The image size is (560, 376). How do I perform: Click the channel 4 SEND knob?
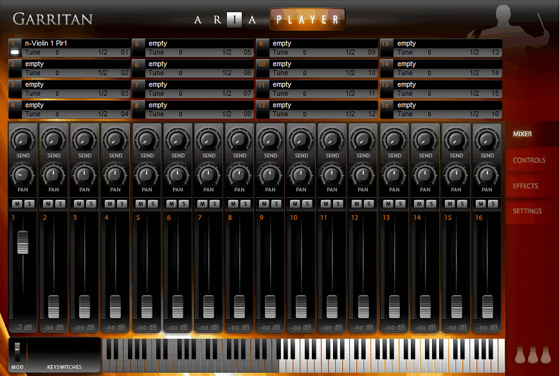coord(115,140)
